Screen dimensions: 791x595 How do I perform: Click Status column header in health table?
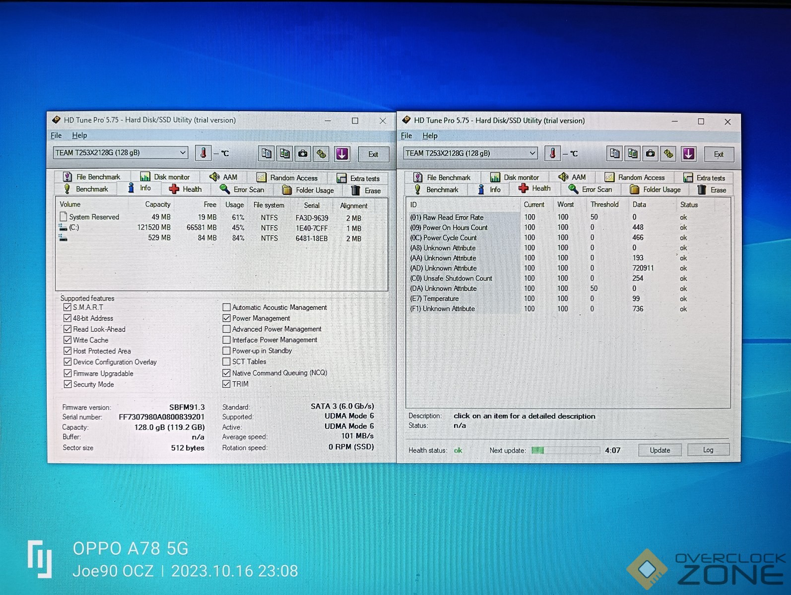pyautogui.click(x=689, y=204)
